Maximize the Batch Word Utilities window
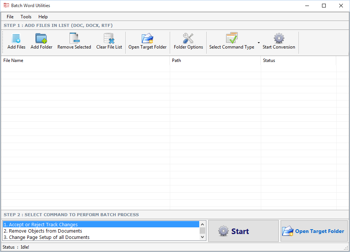This screenshot has height=252, width=350. click(x=324, y=6)
